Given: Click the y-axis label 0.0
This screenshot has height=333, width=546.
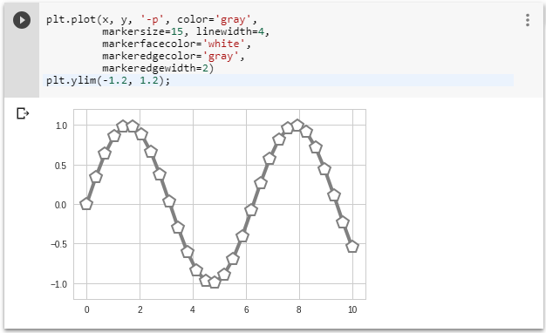Looking at the screenshot, I should click(60, 205).
